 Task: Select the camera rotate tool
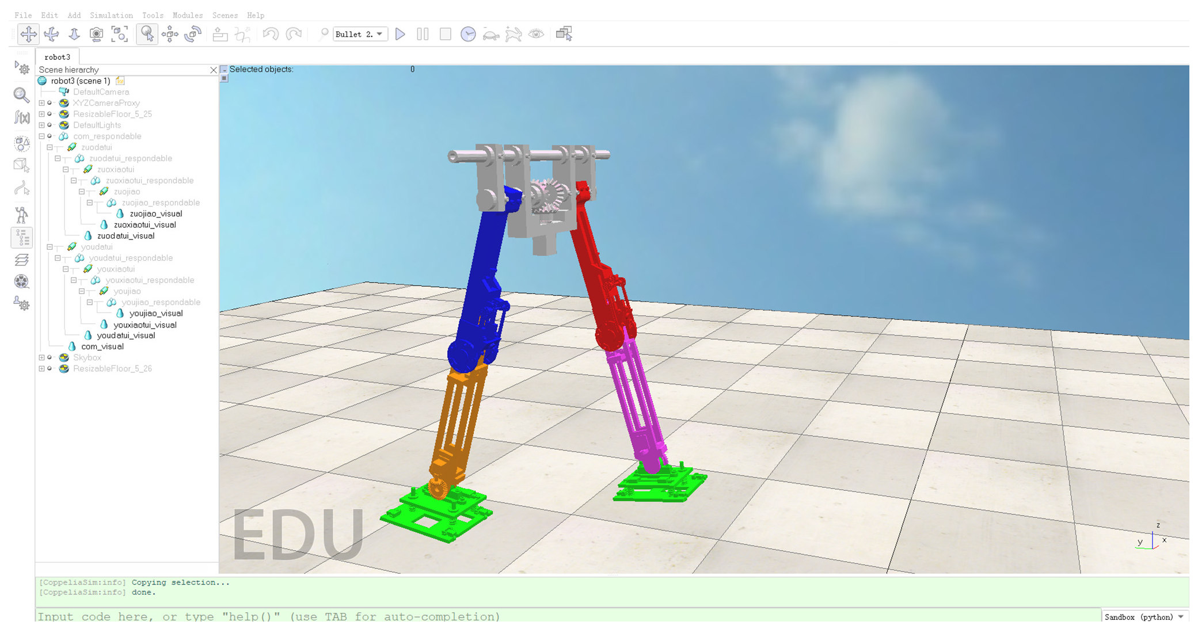(51, 34)
